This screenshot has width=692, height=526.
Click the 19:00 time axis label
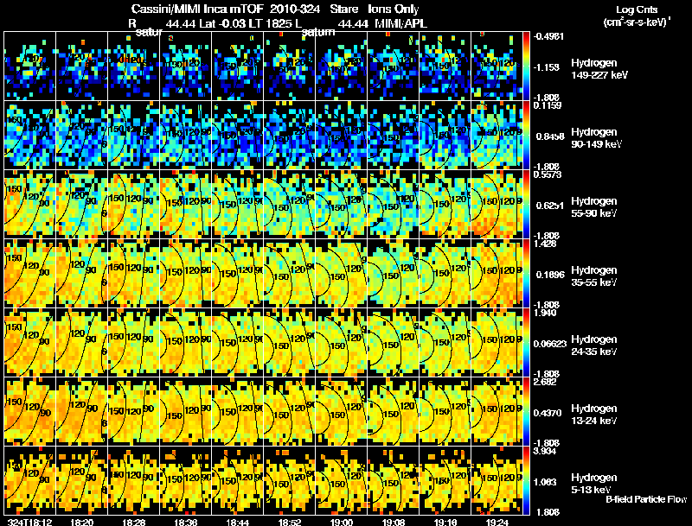(x=342, y=522)
